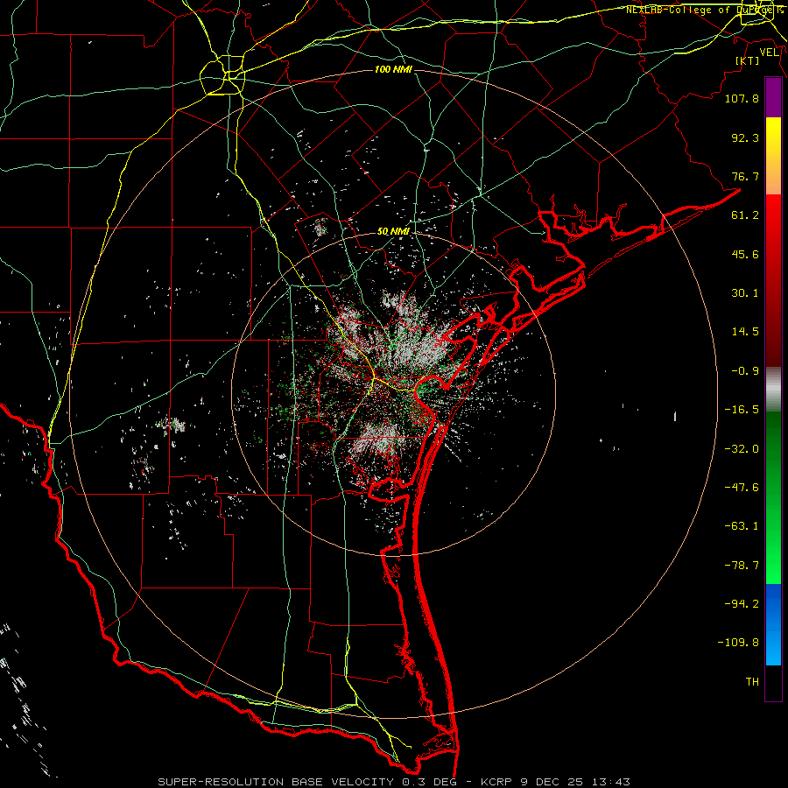The width and height of the screenshot is (788, 788).
Task: Click the 107.8 legend value
Action: 742,98
